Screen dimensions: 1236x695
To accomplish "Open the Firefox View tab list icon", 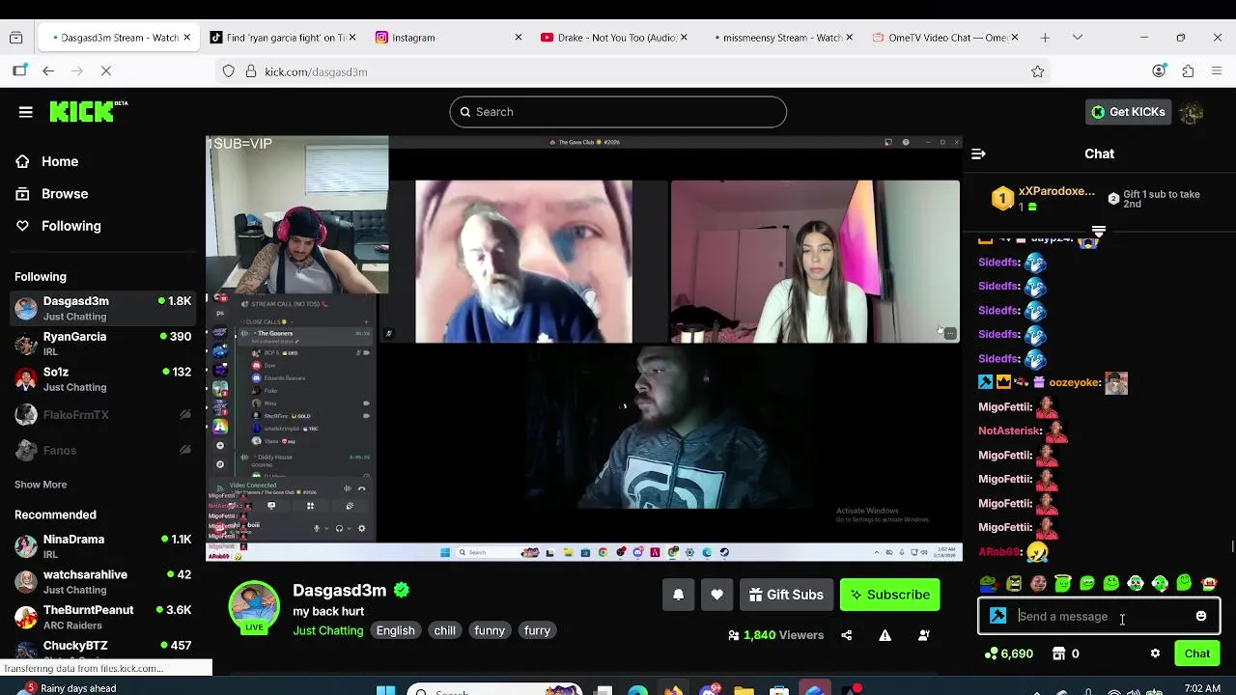I will tap(15, 38).
